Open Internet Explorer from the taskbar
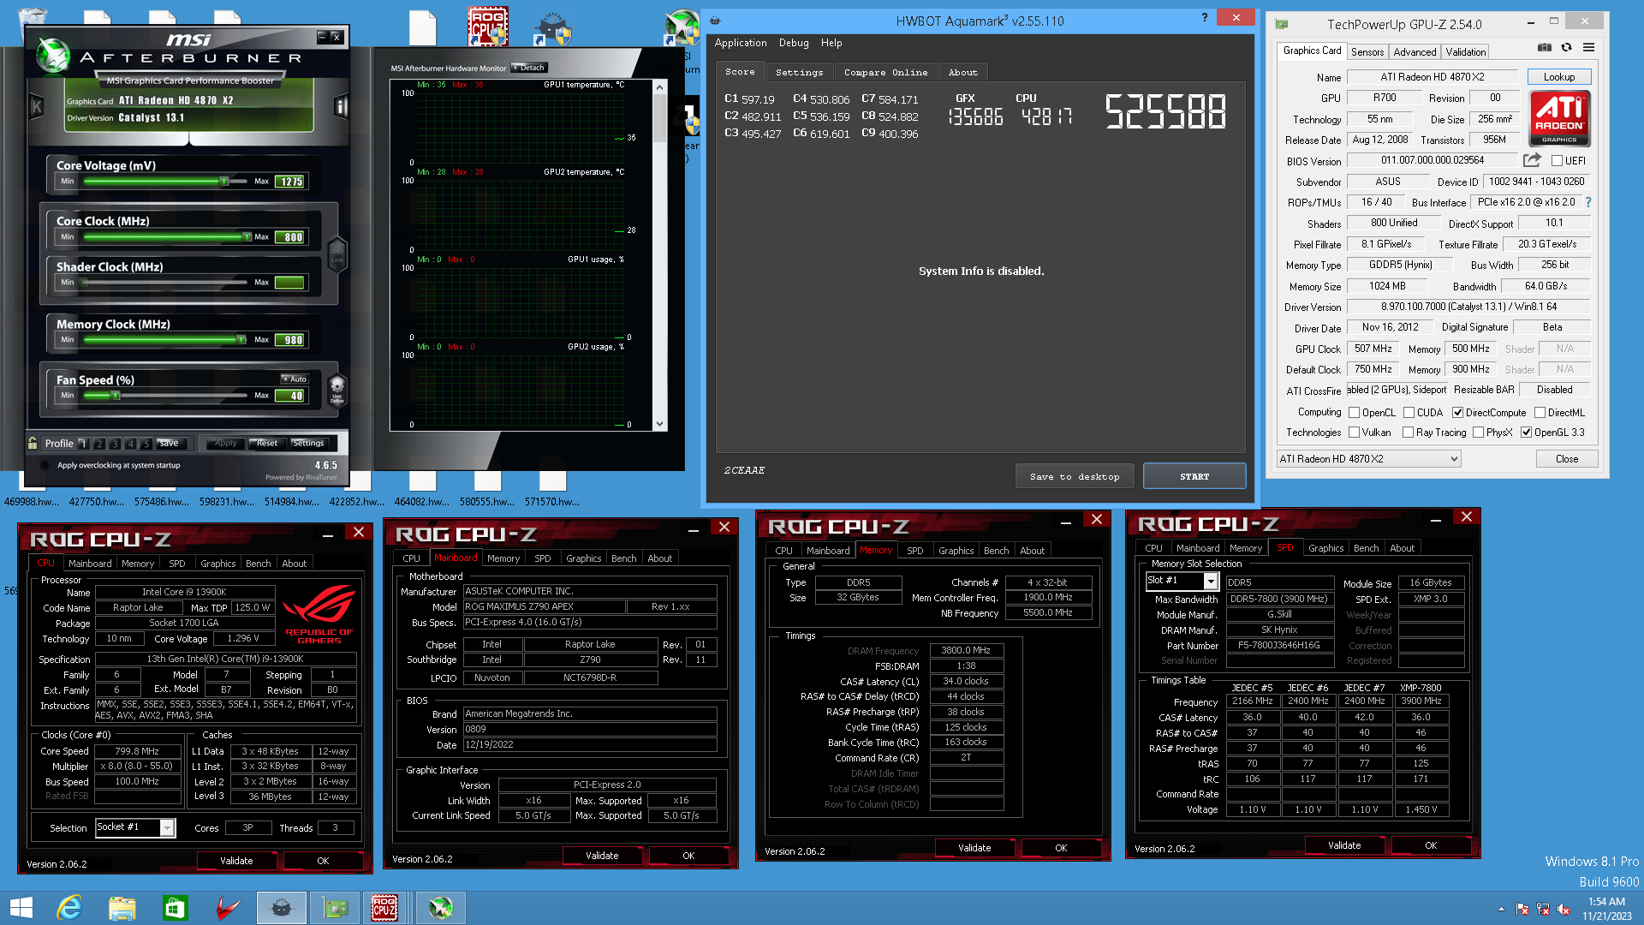 pyautogui.click(x=69, y=908)
